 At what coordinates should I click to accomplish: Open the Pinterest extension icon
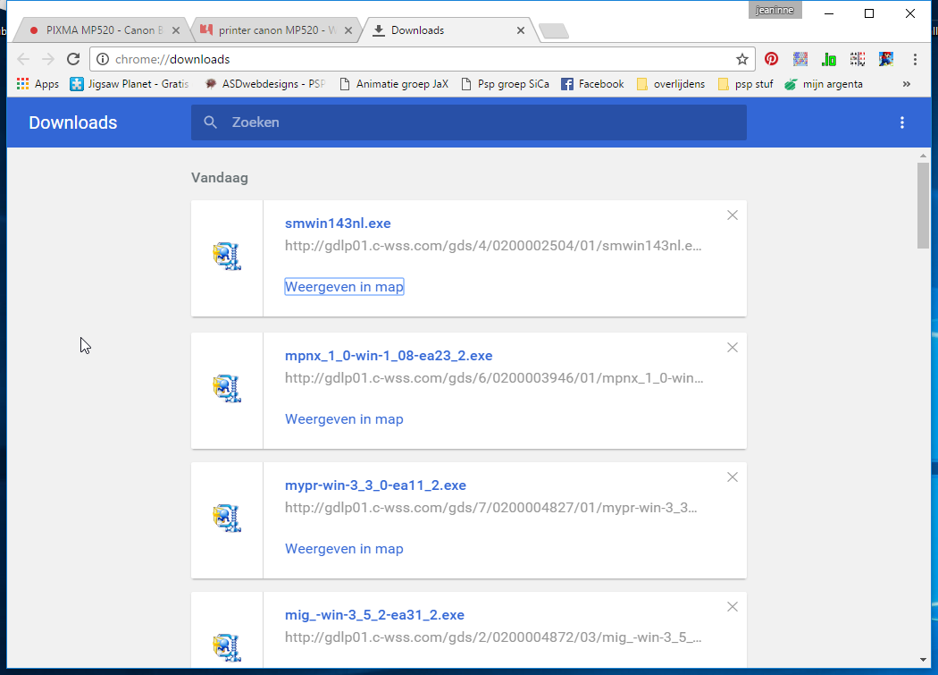771,59
